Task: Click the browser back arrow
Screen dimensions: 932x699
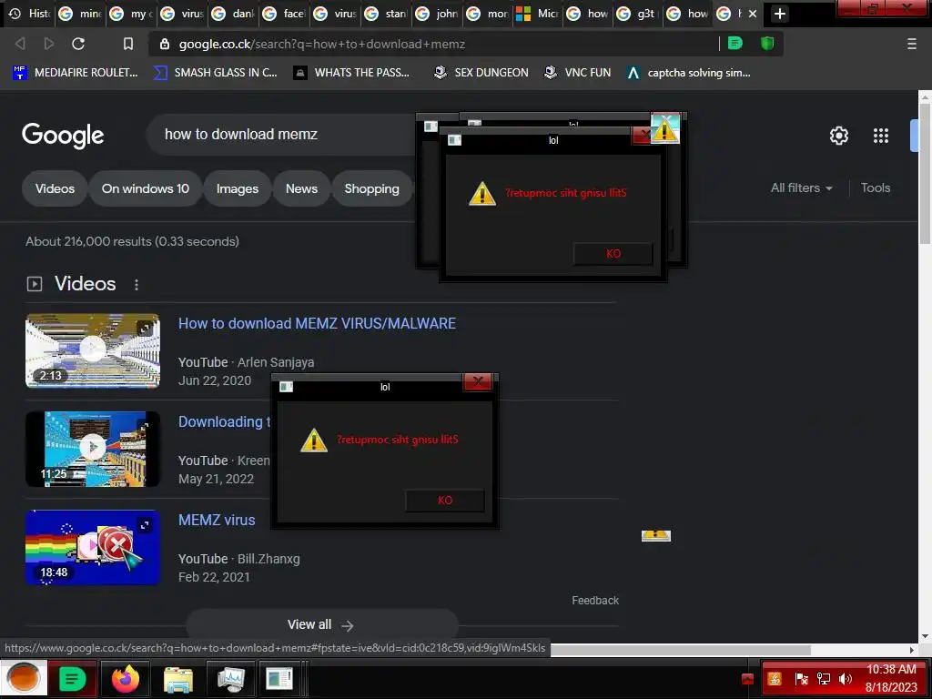Action: tap(20, 44)
